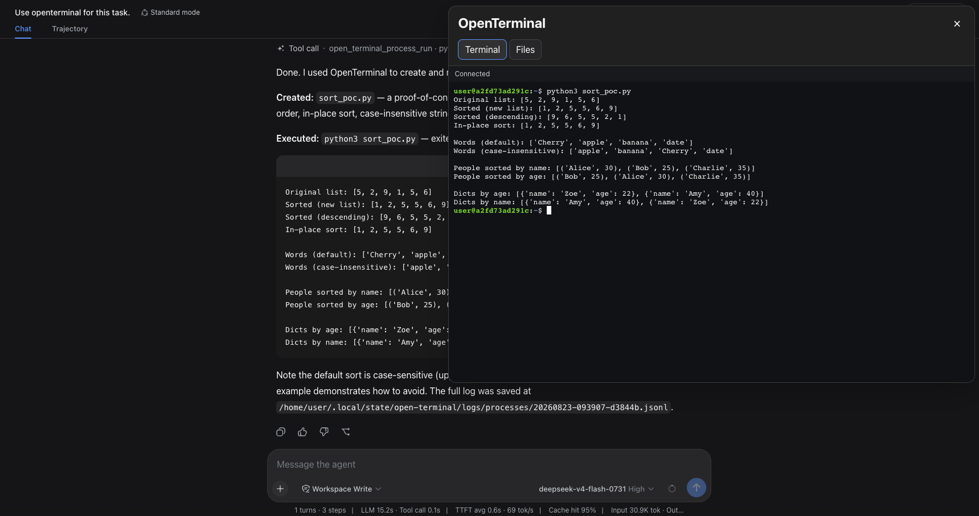Screen dimensions: 979x516
Task: Close the OpenTerminal panel
Action: point(957,24)
